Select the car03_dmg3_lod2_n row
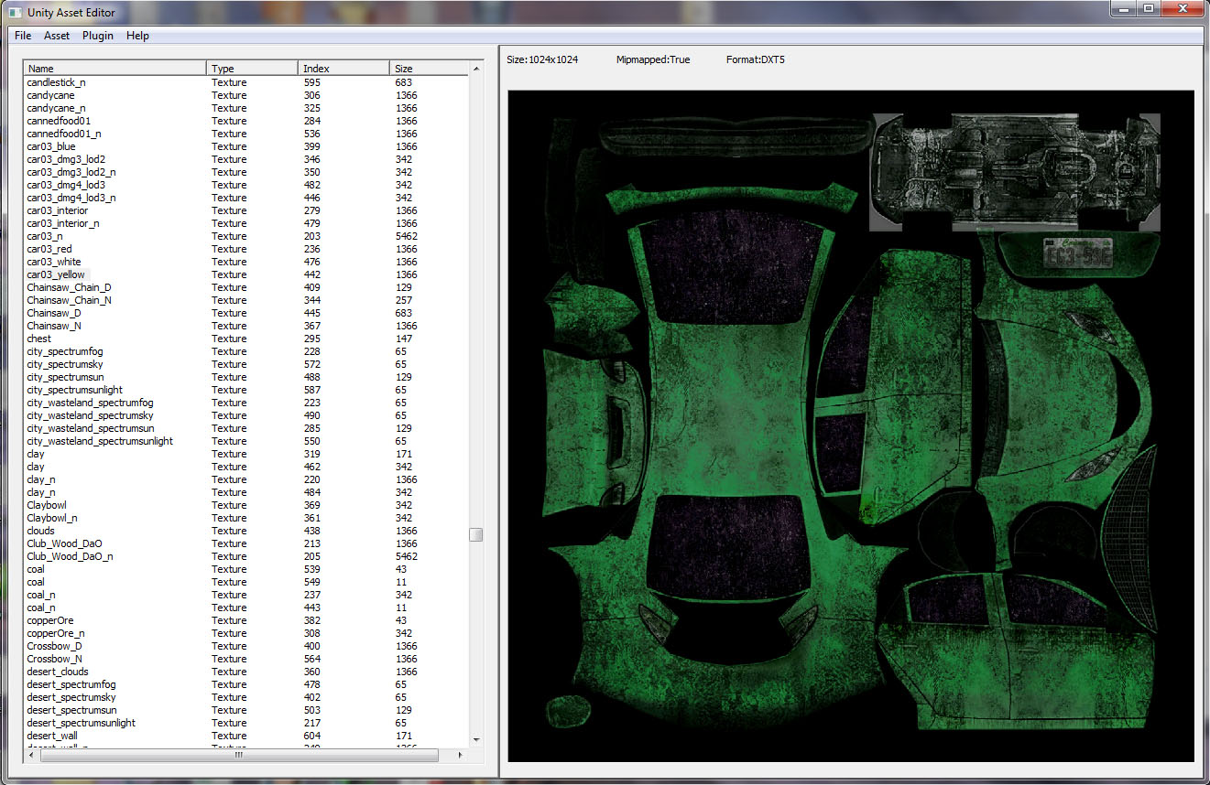 click(x=245, y=172)
